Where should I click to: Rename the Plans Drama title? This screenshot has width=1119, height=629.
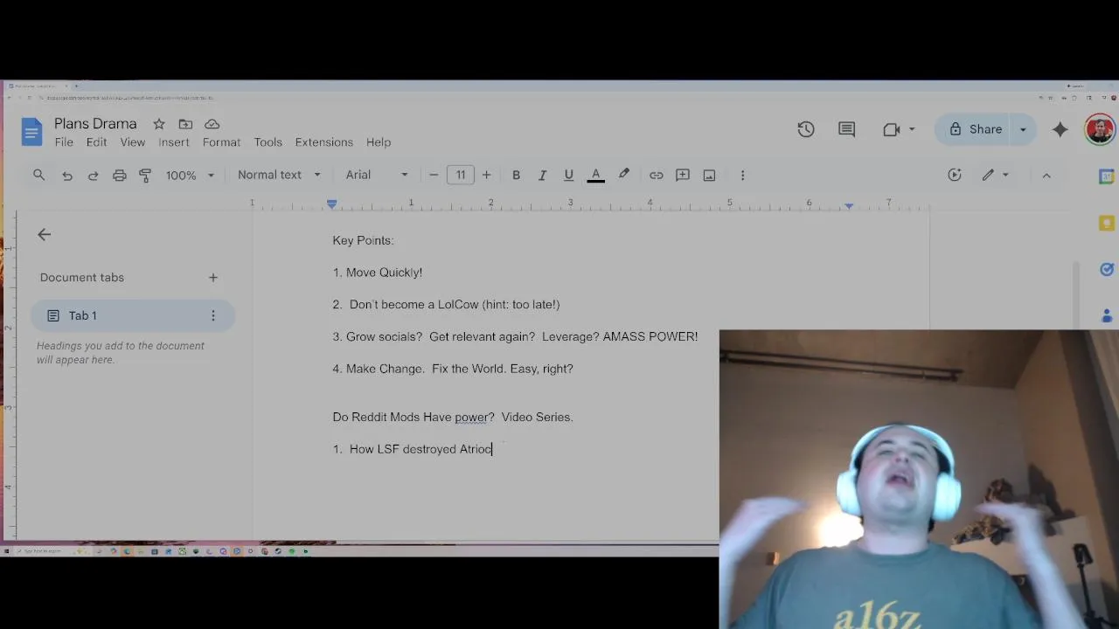[95, 124]
